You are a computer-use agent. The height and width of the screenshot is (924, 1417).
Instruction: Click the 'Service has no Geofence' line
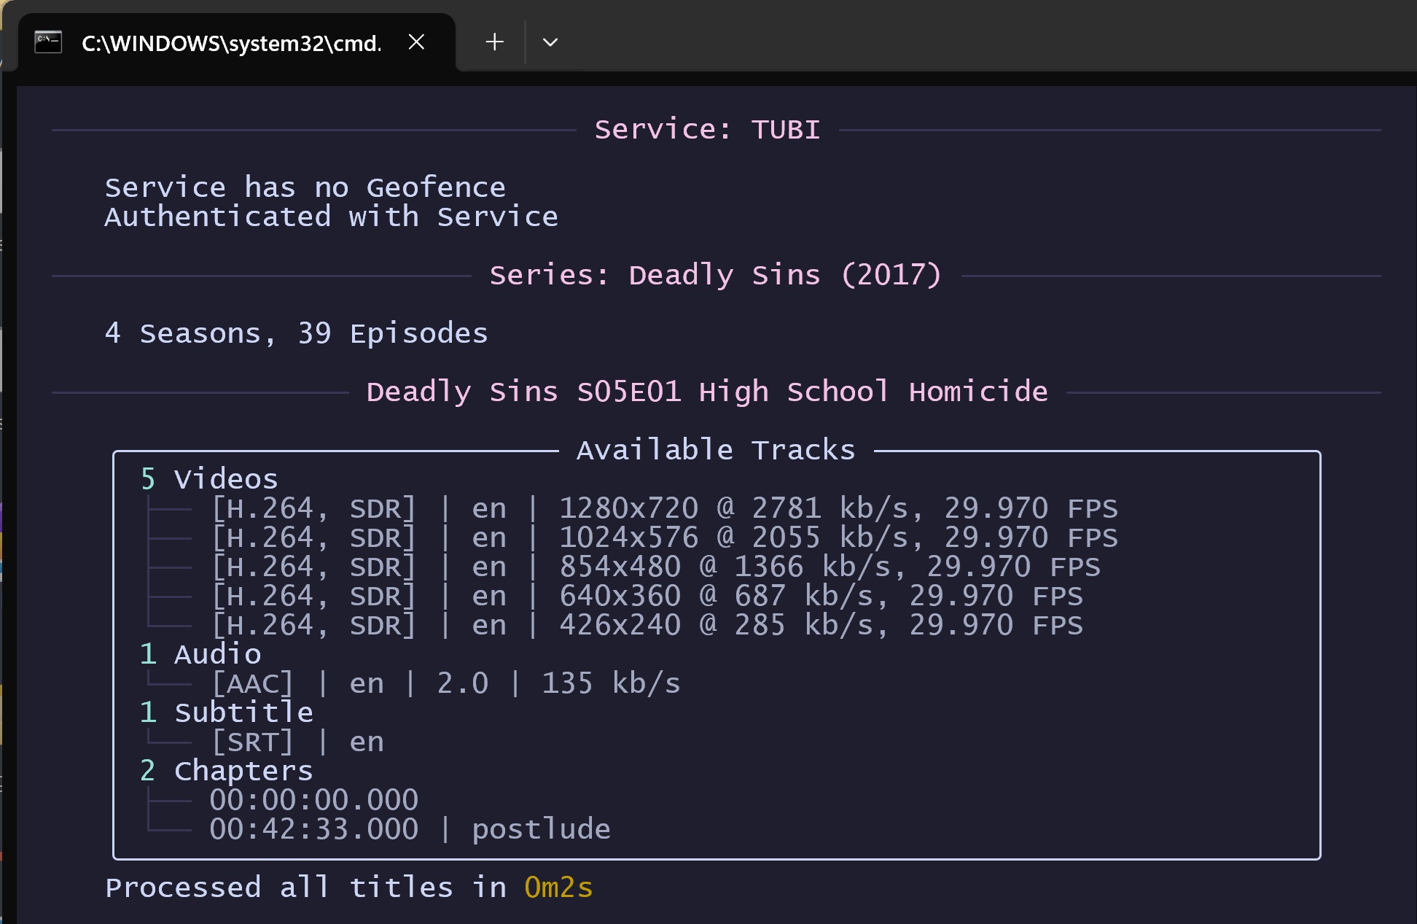305,188
